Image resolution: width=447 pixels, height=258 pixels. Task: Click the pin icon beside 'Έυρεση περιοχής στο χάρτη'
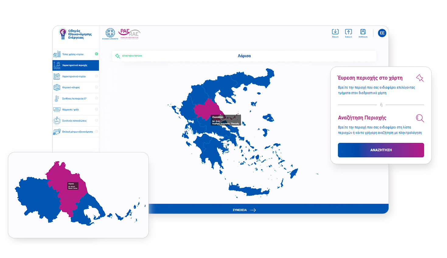420,78
